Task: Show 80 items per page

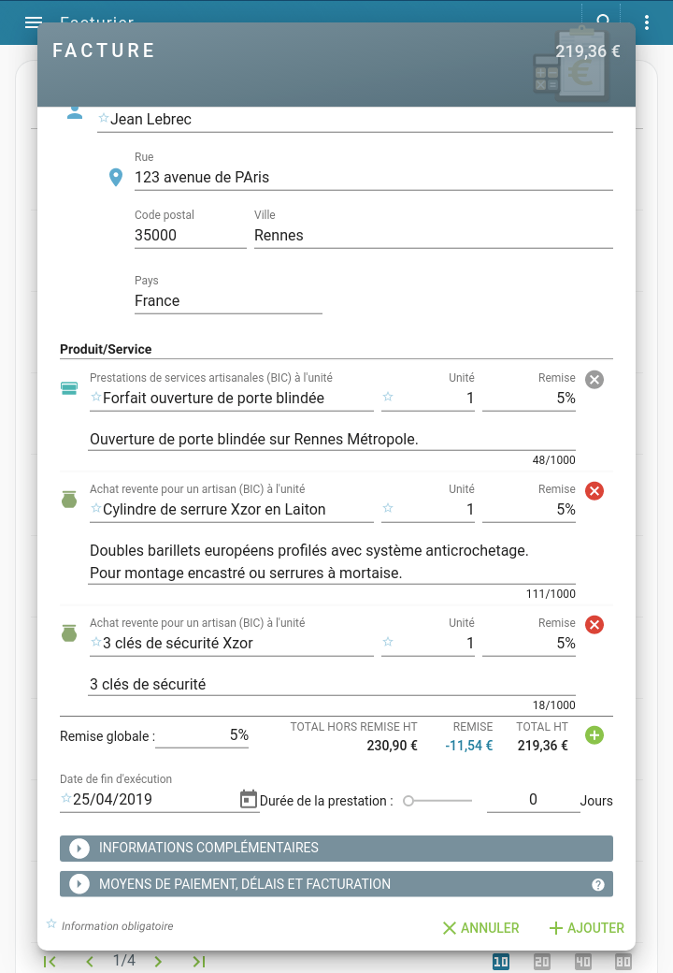Action: (x=623, y=962)
